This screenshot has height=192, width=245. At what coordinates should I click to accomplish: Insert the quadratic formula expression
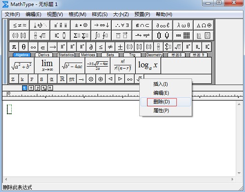tap(98, 66)
